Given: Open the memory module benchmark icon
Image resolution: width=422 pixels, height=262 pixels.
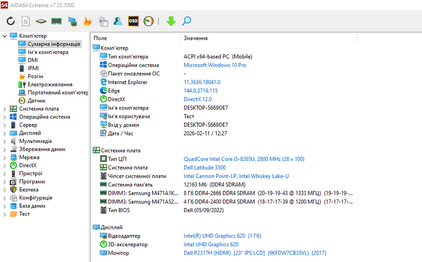Looking at the screenshot, I should 56,21.
